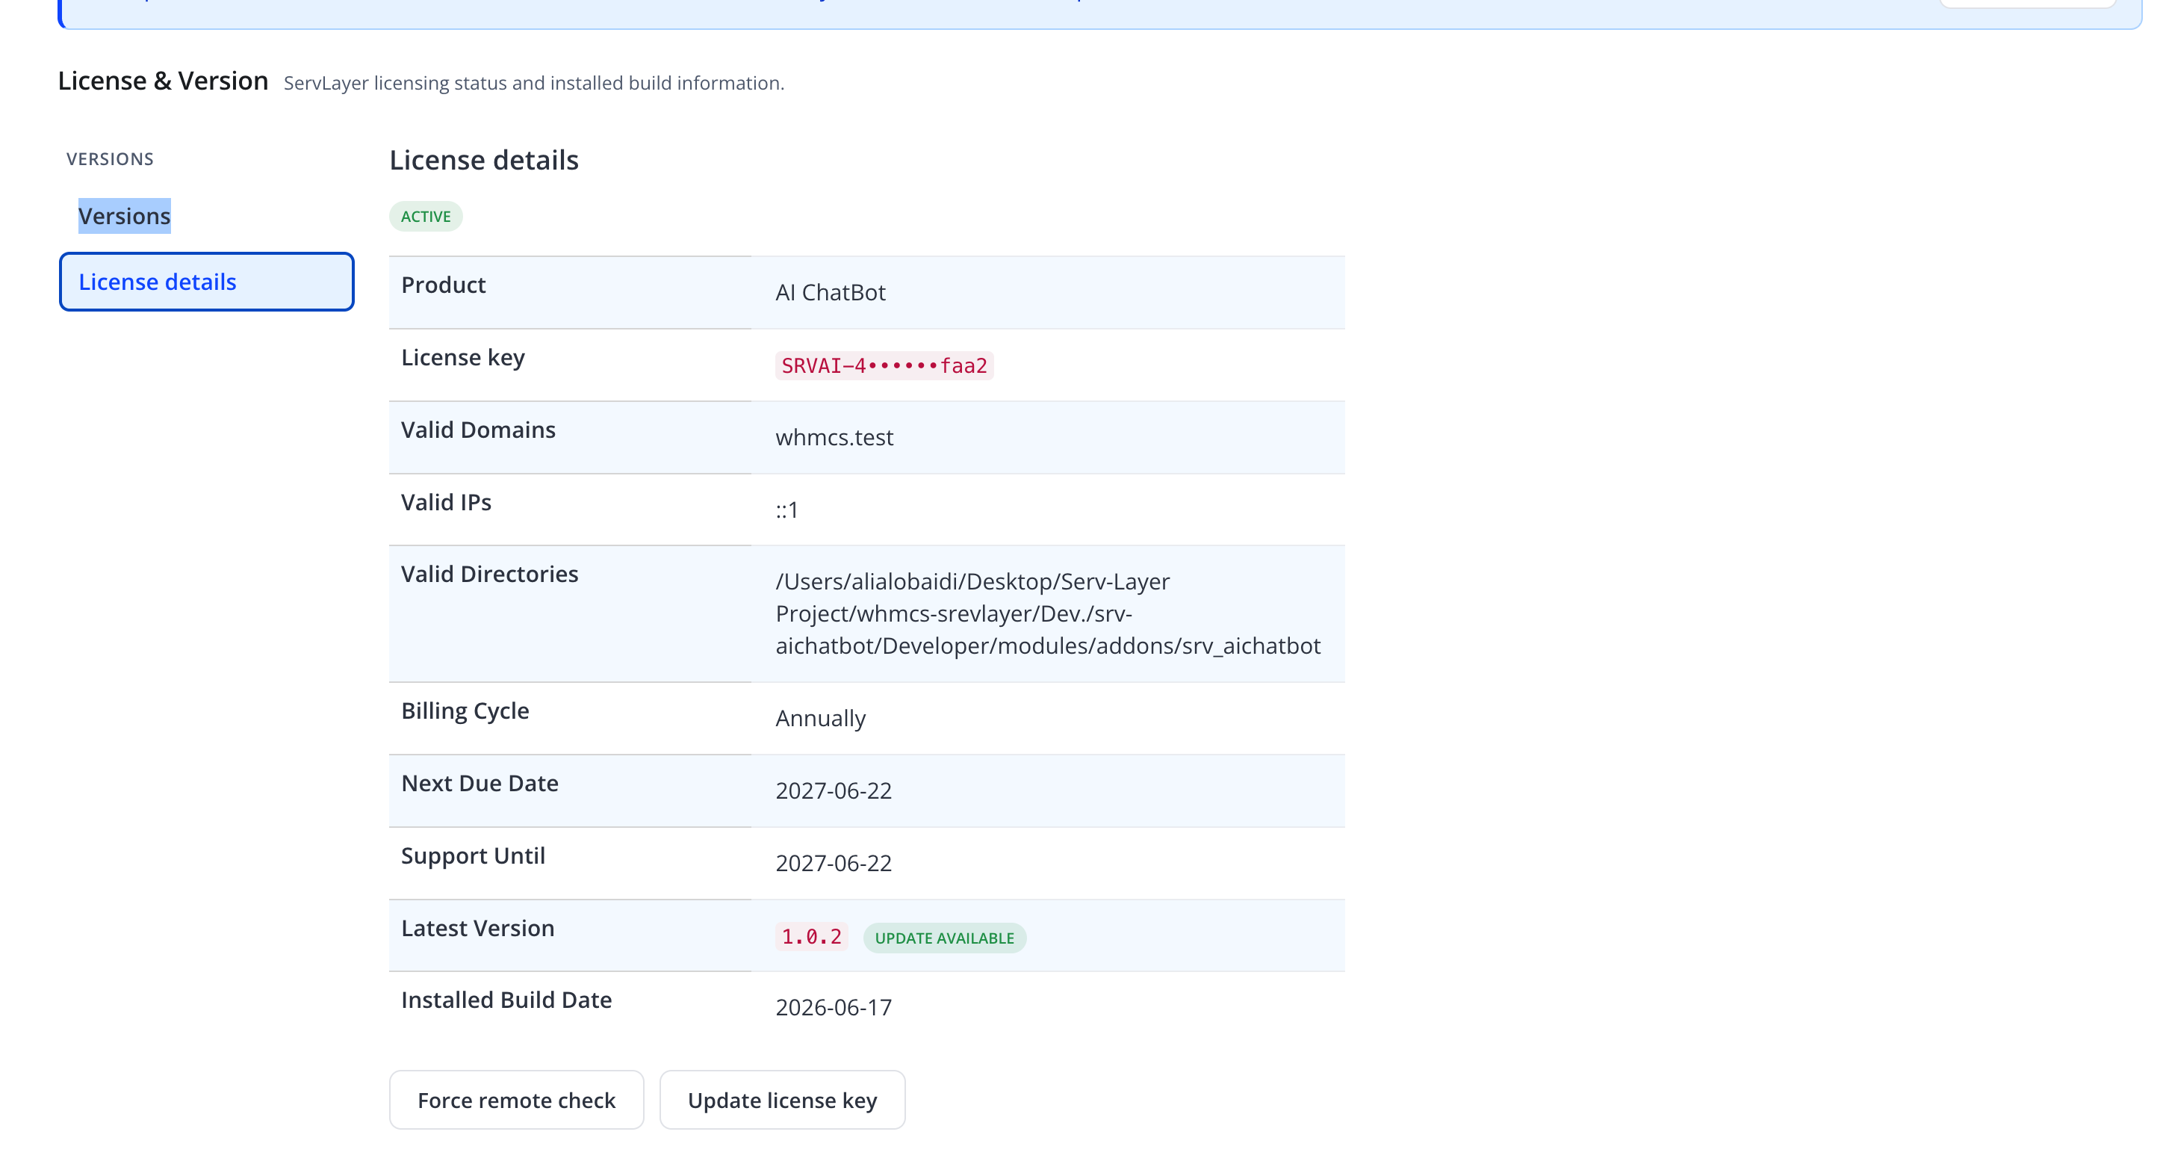
Task: Click the UPDATE AVAILABLE badge
Action: 944,937
